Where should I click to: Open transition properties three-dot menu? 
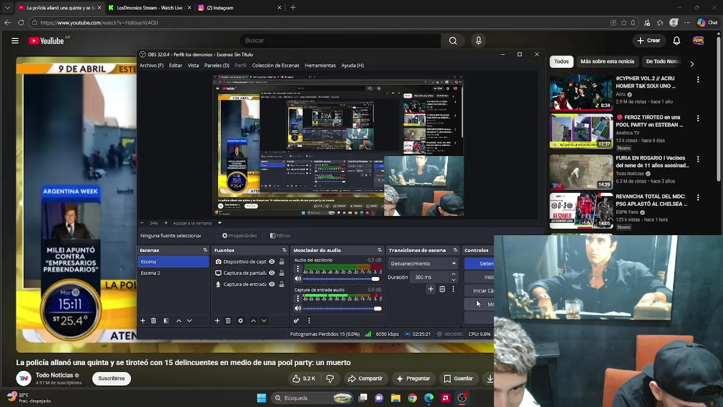point(453,289)
